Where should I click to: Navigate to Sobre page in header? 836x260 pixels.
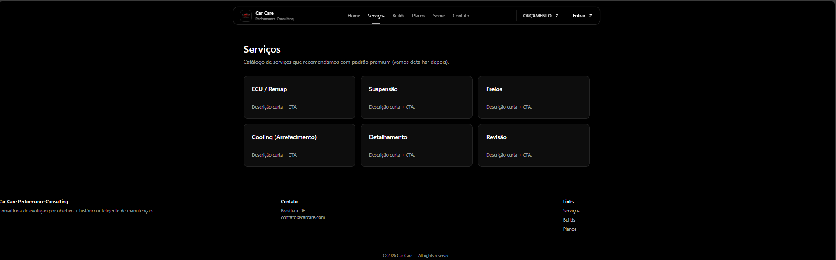pos(439,16)
